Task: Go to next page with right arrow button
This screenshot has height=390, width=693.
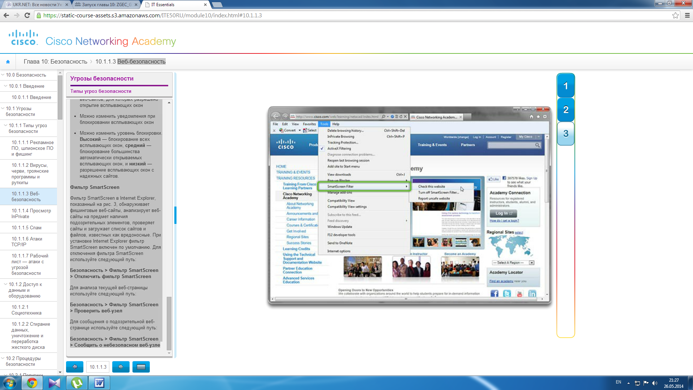Action: pyautogui.click(x=121, y=367)
